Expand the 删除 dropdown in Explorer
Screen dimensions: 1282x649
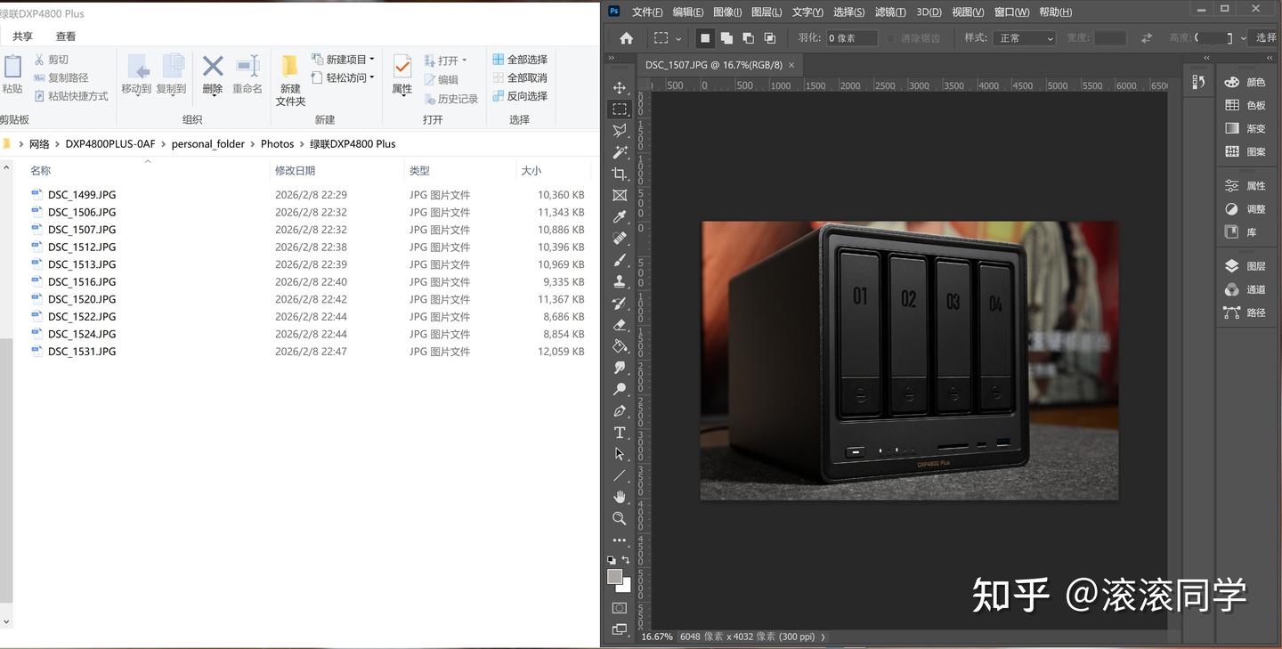[213, 90]
